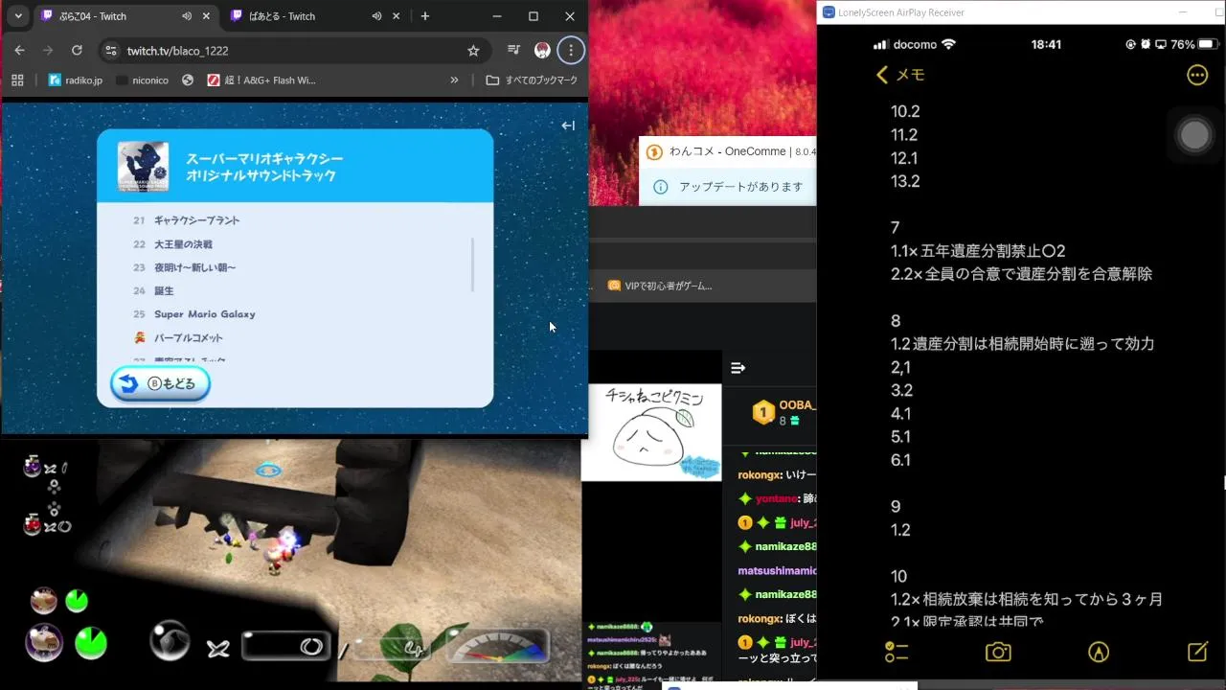The image size is (1226, 690).
Task: Open Chrome three-dot menu
Action: tap(571, 50)
